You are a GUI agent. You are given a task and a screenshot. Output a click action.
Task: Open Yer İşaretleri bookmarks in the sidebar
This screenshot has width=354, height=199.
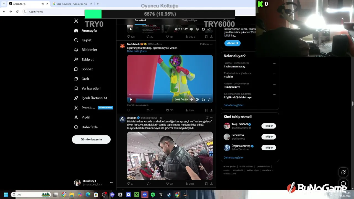(87, 88)
